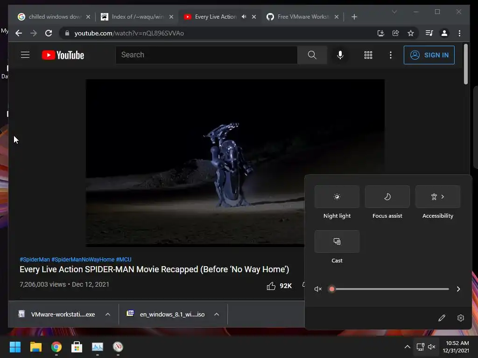Click the install app icon in address bar

pyautogui.click(x=381, y=33)
